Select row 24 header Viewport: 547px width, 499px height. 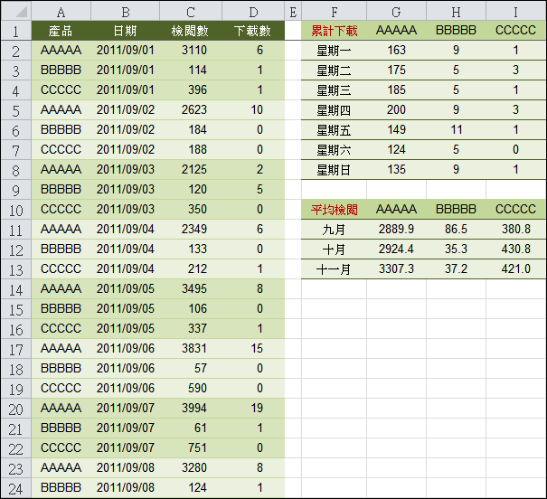(16, 488)
